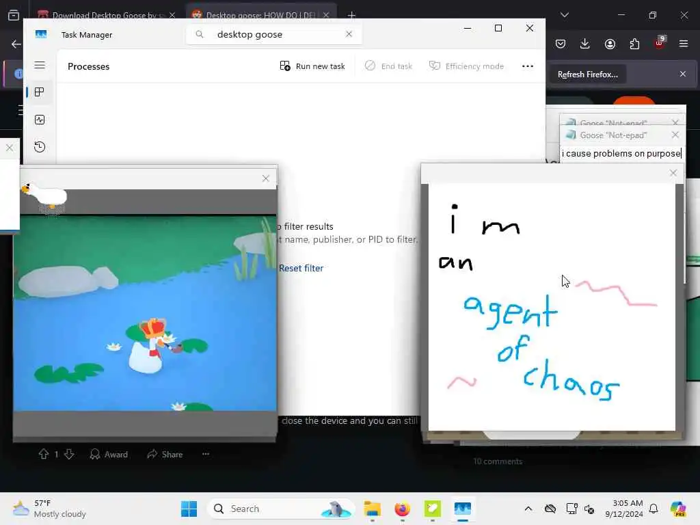Click the Processes heading
The height and width of the screenshot is (525, 700).
88,66
